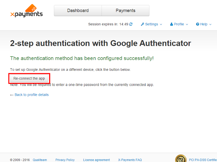This screenshot has height=162, width=217.
Task: Open the Qualiteam footer link
Action: pyautogui.click(x=40, y=160)
